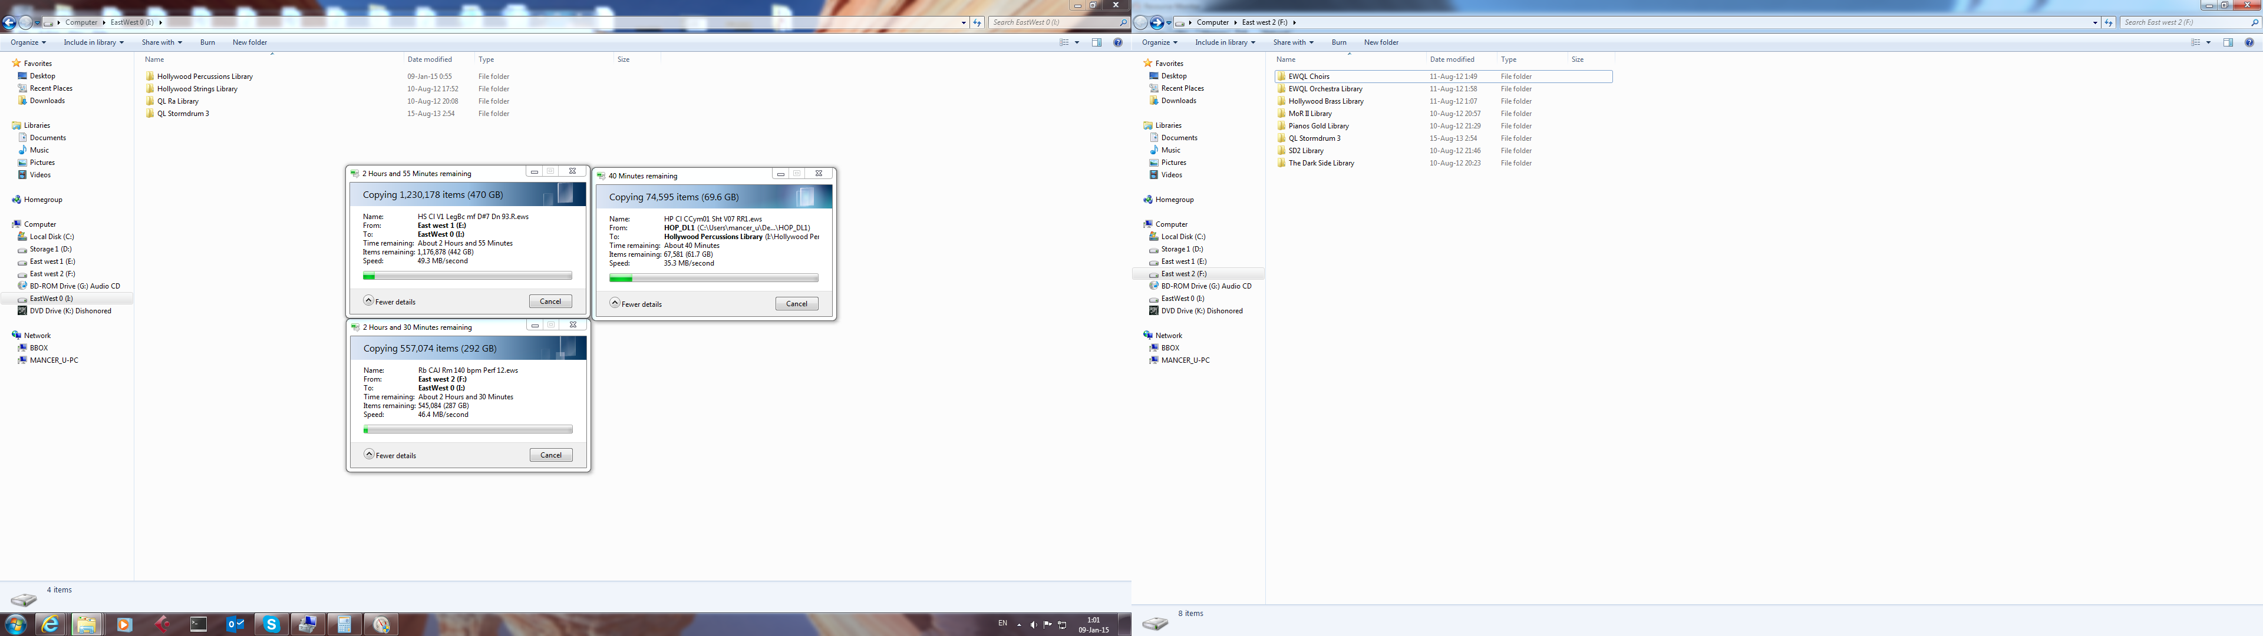Change view icon in East west 2 window
2263x636 pixels.
click(x=2195, y=42)
